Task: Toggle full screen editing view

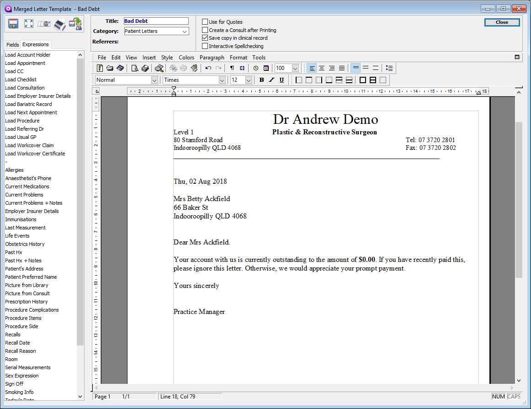Action: coord(28,23)
